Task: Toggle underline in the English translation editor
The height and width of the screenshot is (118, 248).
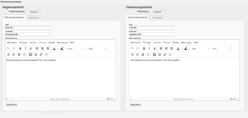Action: [x=154, y=49]
